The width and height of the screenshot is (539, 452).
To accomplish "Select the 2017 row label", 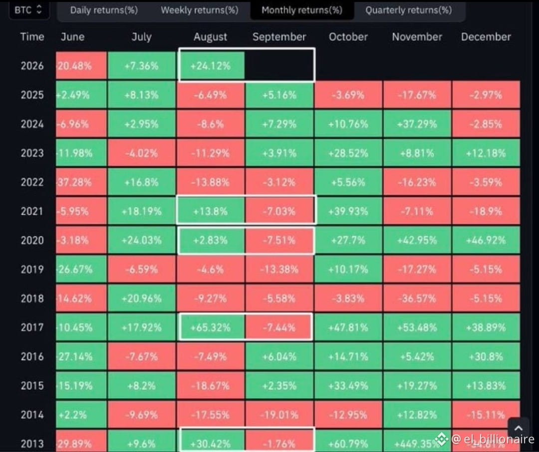I will click(32, 327).
